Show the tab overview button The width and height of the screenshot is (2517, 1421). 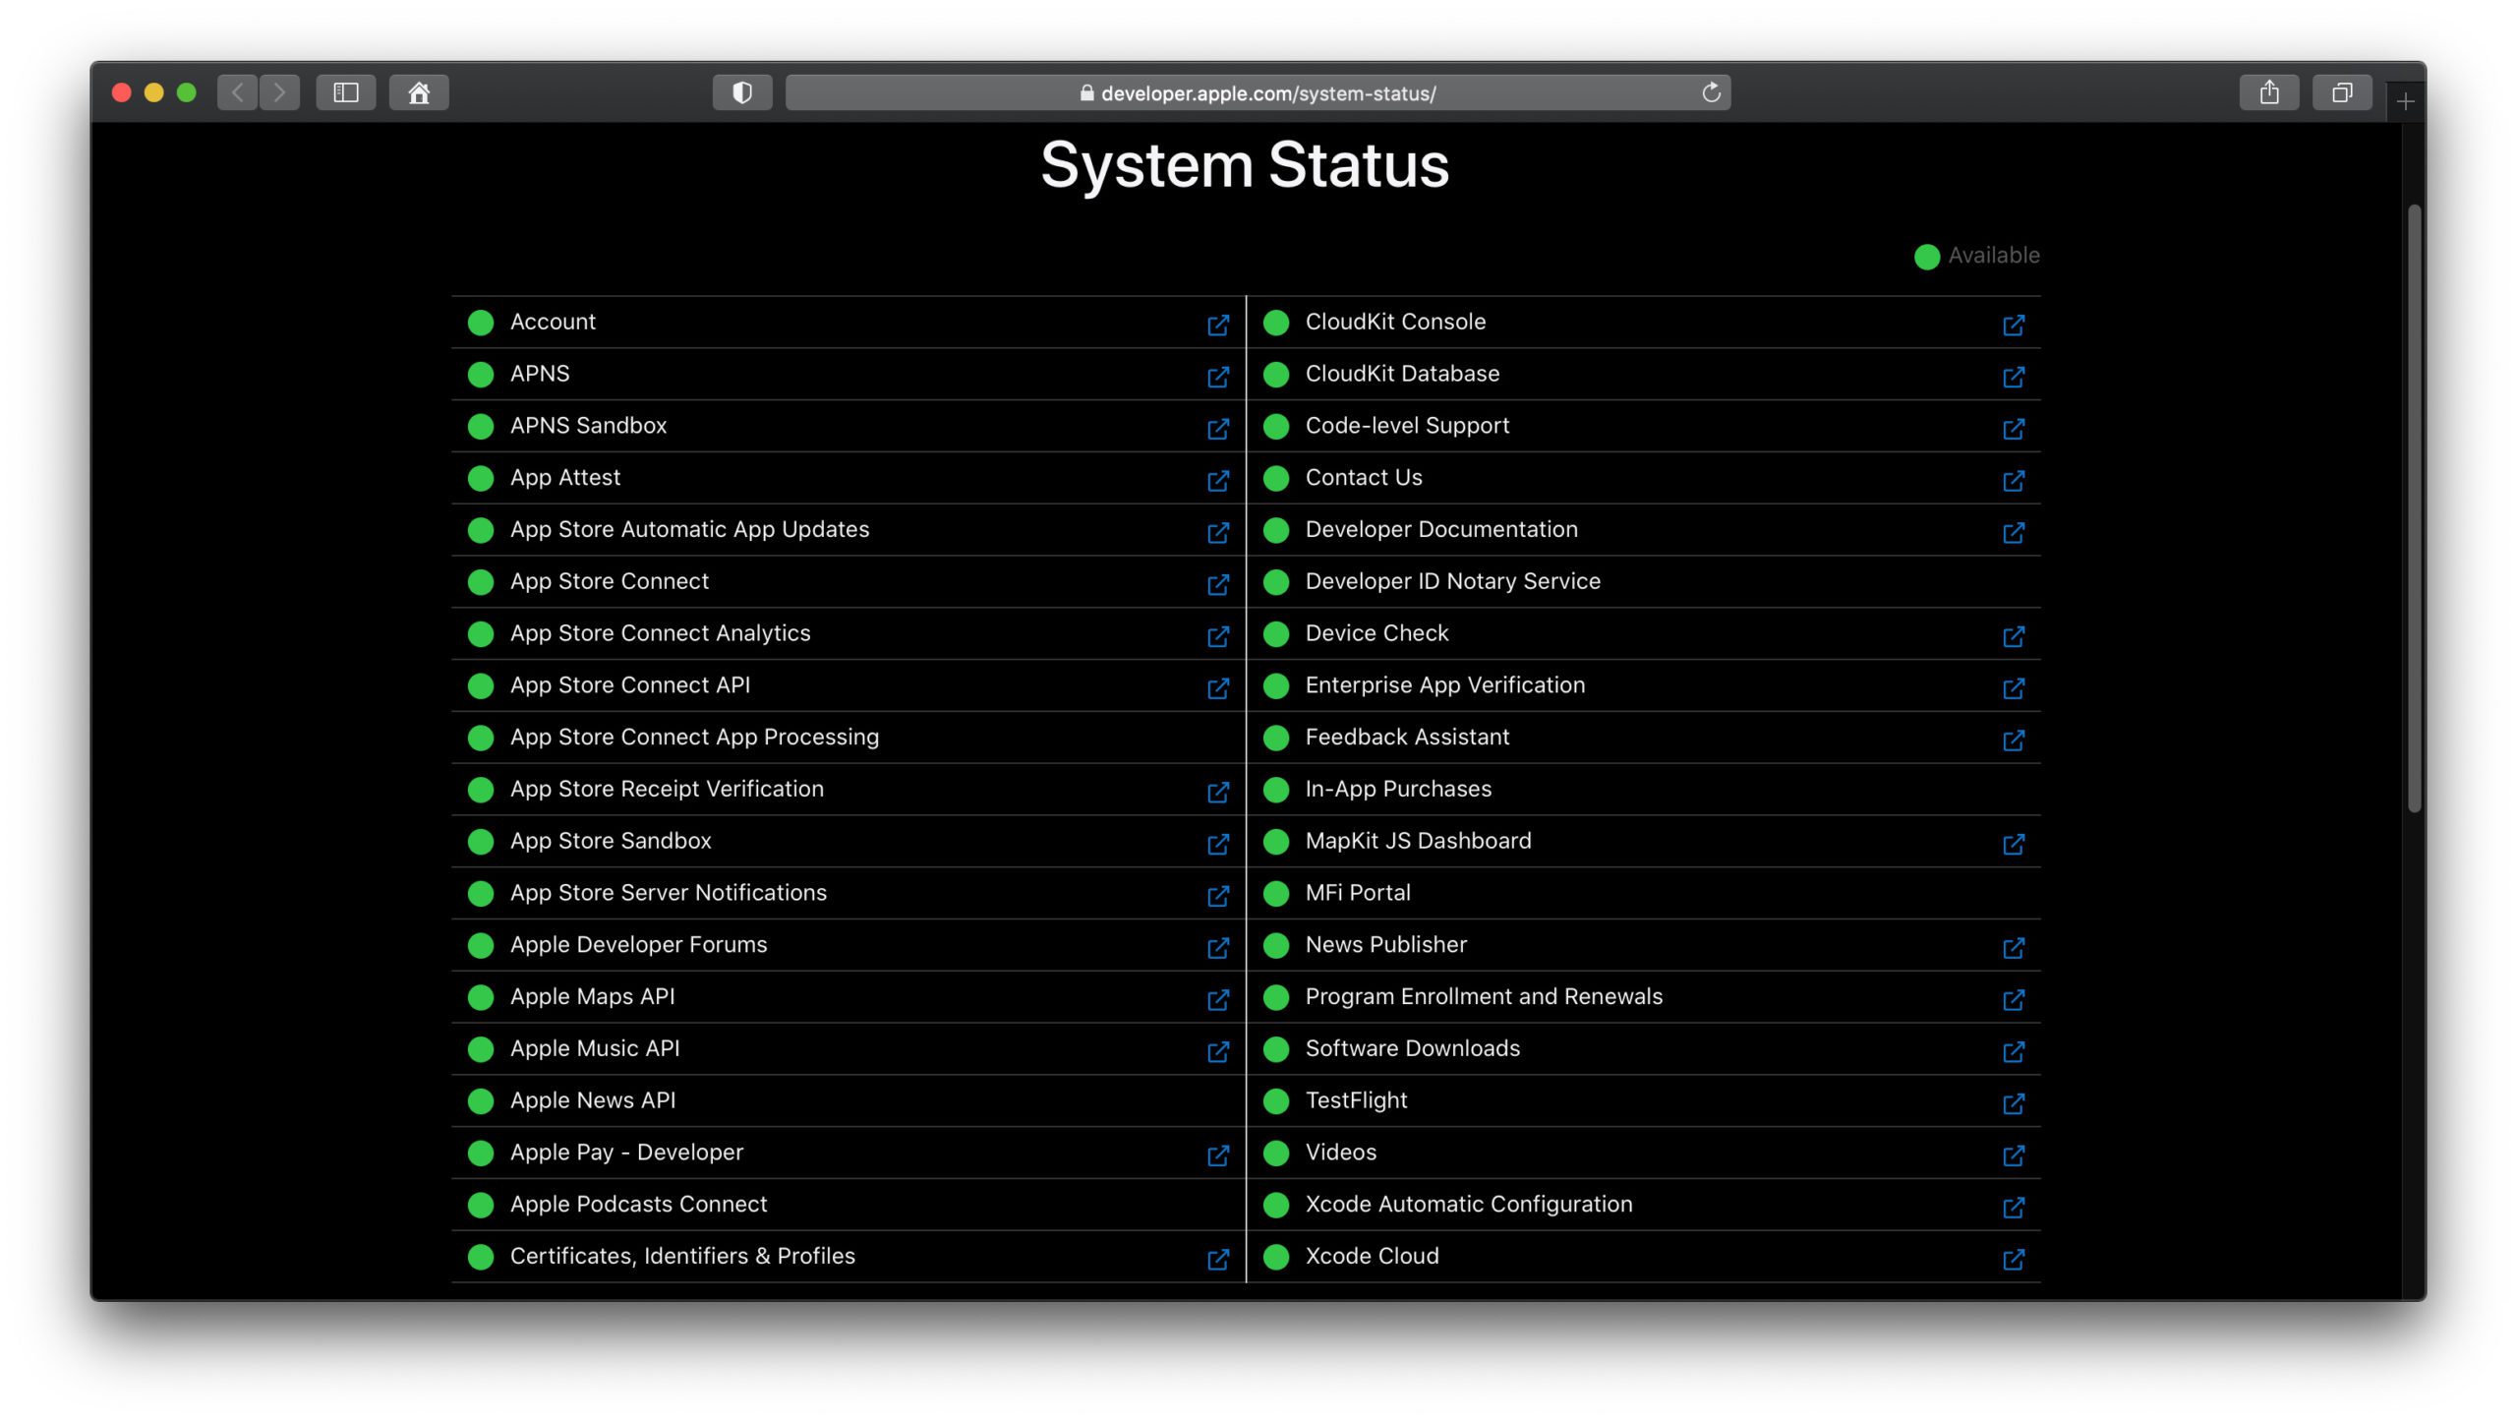tap(2342, 92)
